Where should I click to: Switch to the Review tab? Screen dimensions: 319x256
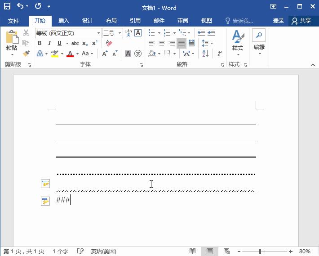[x=183, y=21]
